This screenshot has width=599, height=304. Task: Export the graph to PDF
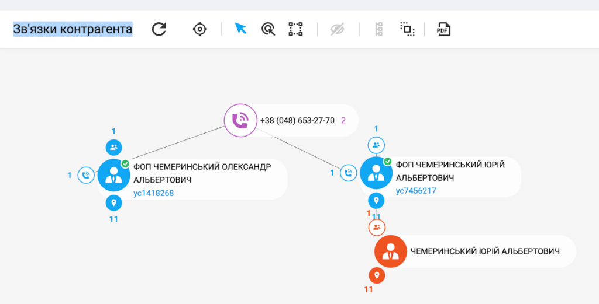444,29
